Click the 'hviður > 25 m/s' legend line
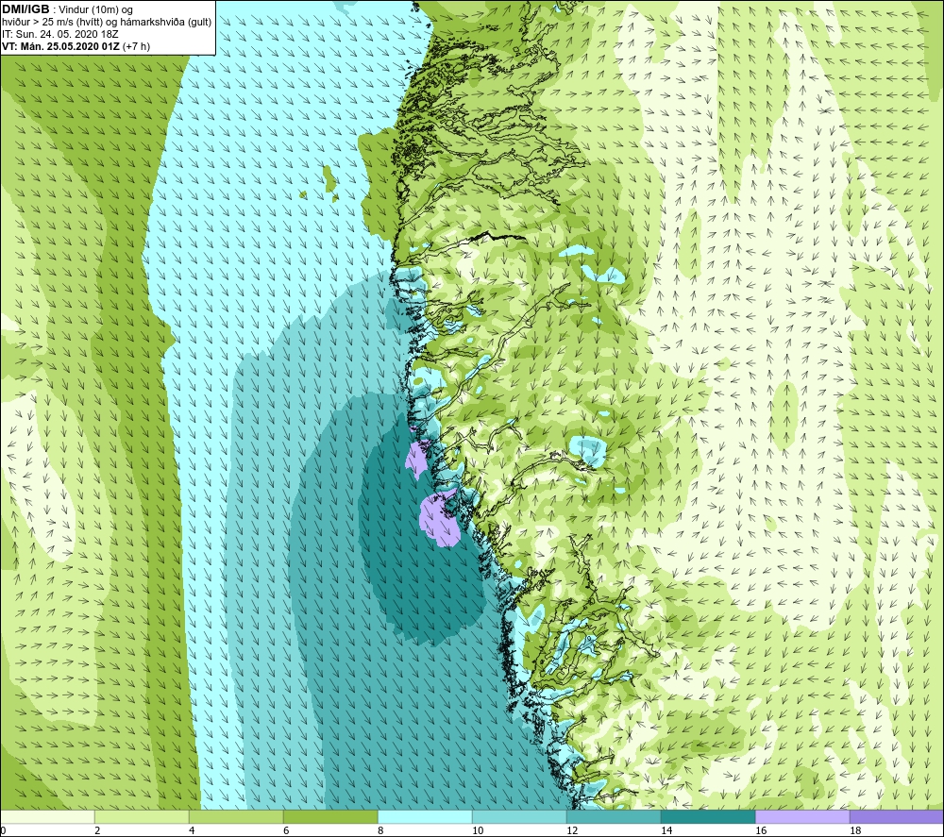 tap(107, 23)
